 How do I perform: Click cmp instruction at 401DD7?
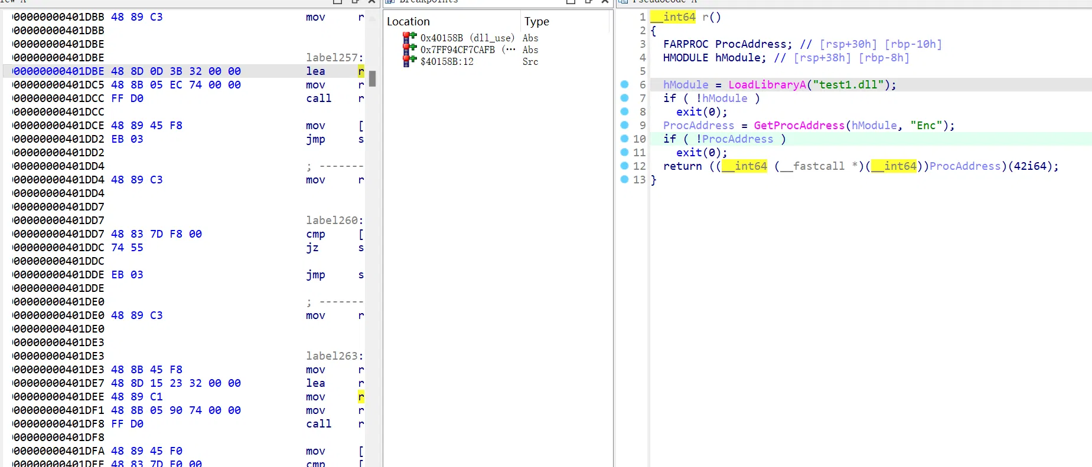[x=315, y=234]
